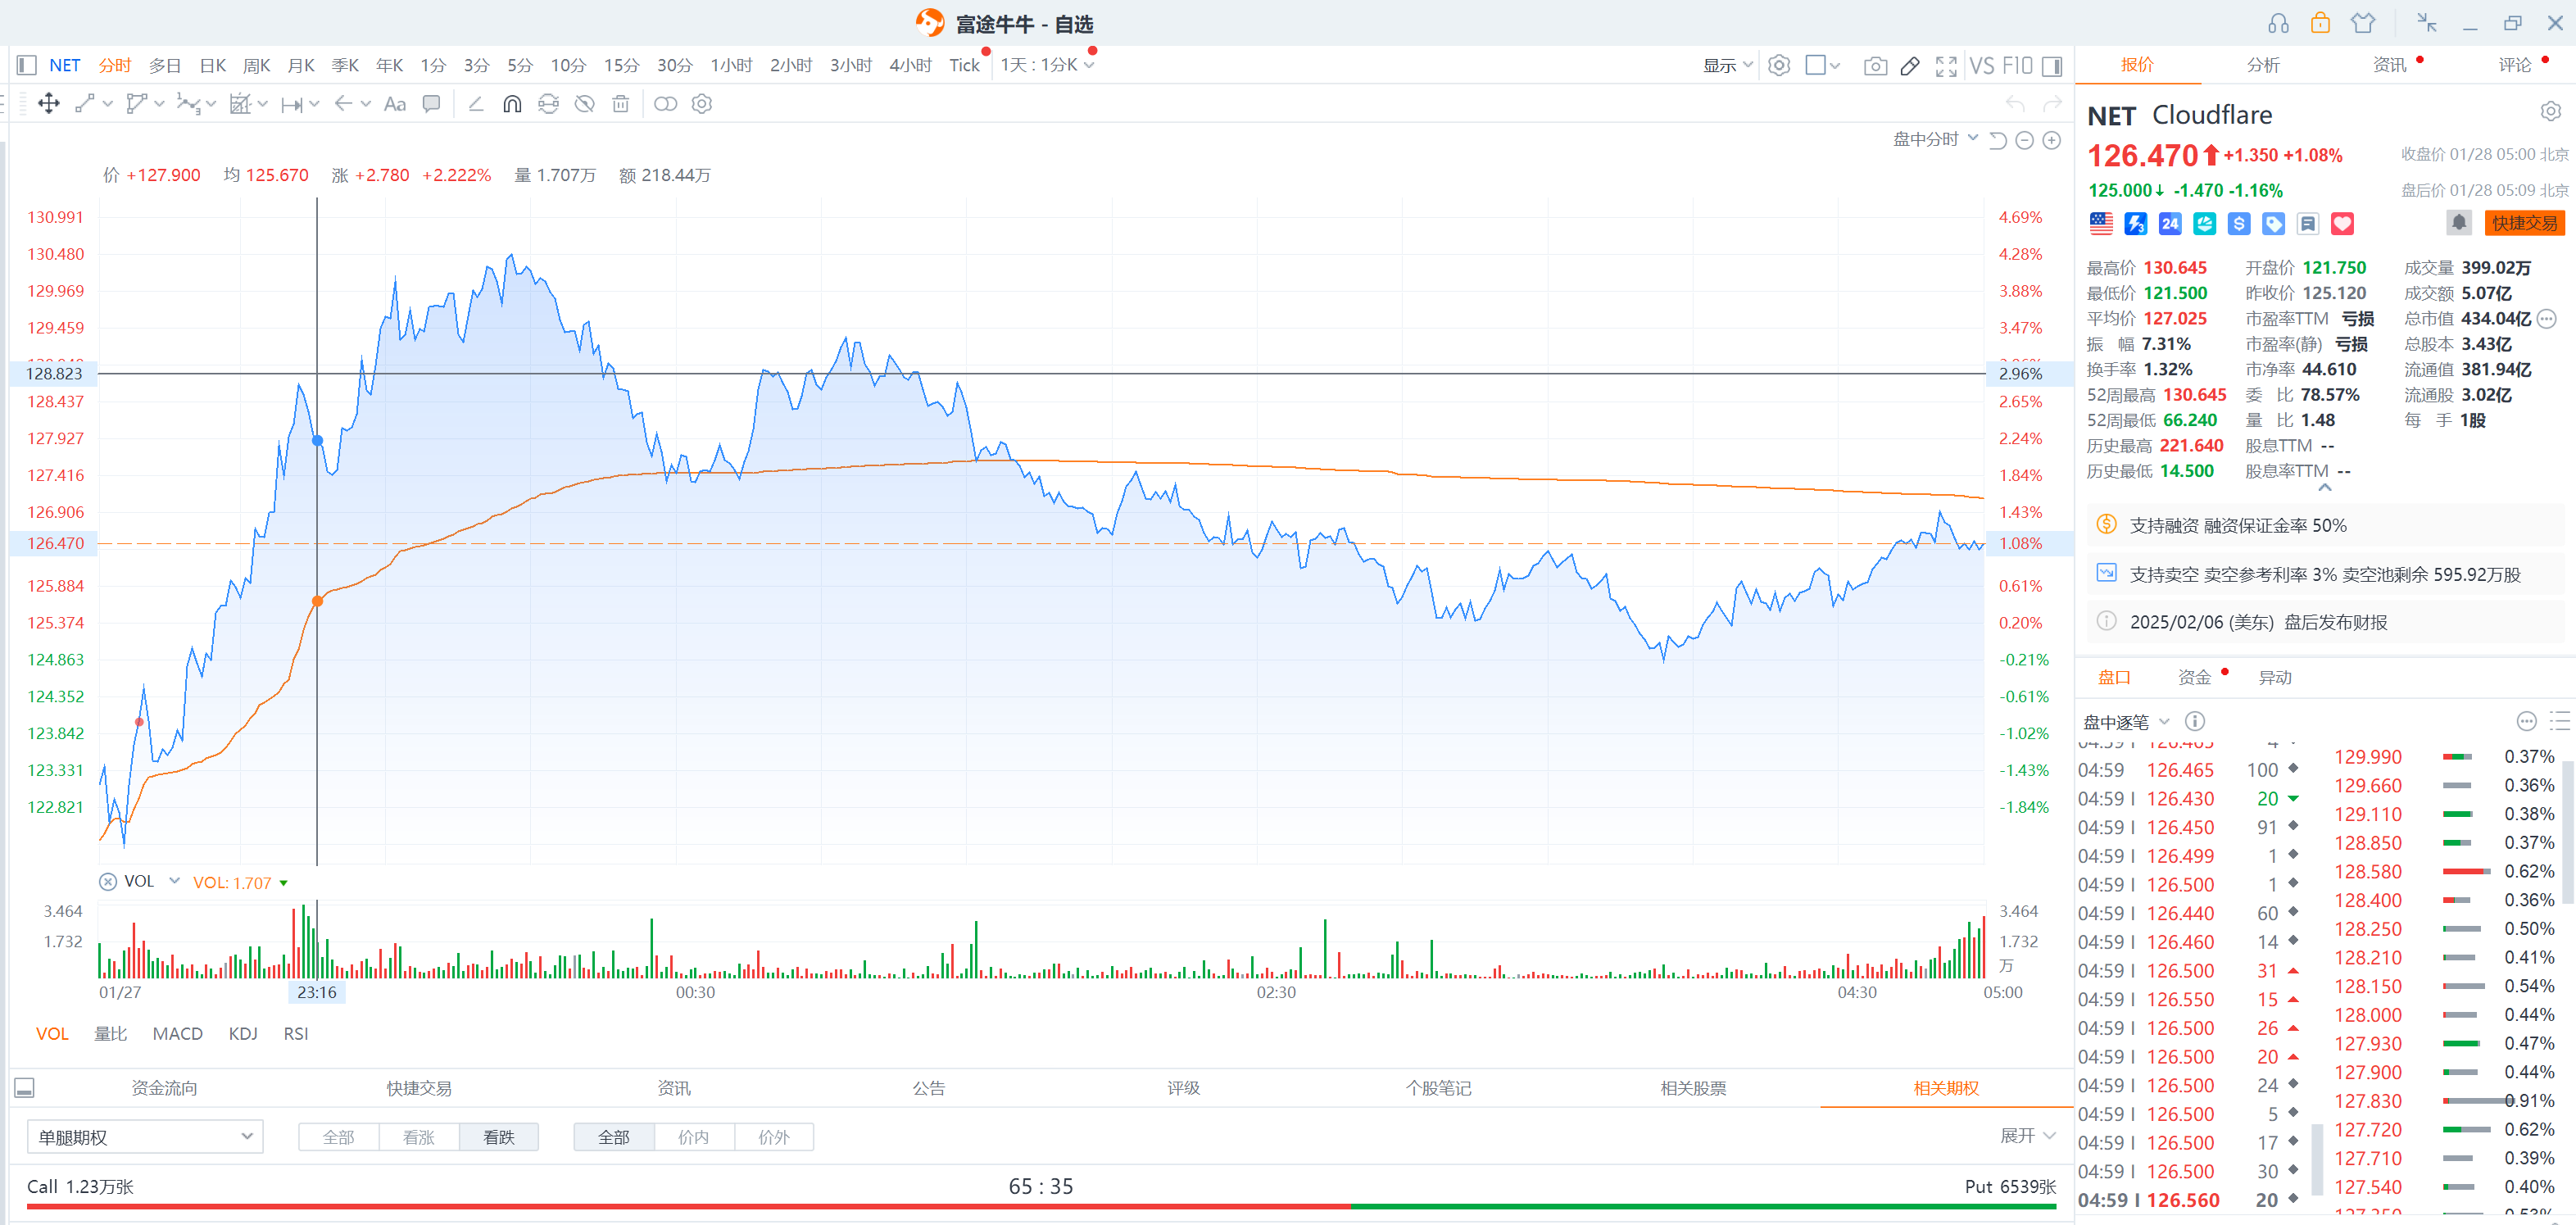This screenshot has height=1225, width=2576.
Task: Open the skin theme shirt icon
Action: point(2363,23)
